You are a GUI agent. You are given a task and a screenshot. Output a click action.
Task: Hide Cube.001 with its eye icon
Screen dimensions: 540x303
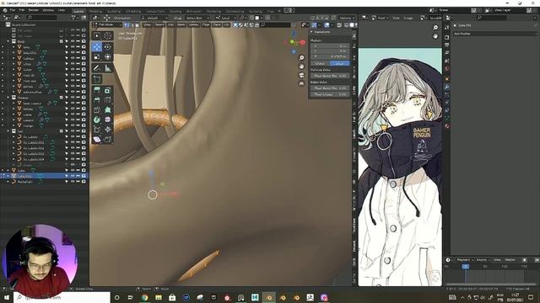point(73,176)
